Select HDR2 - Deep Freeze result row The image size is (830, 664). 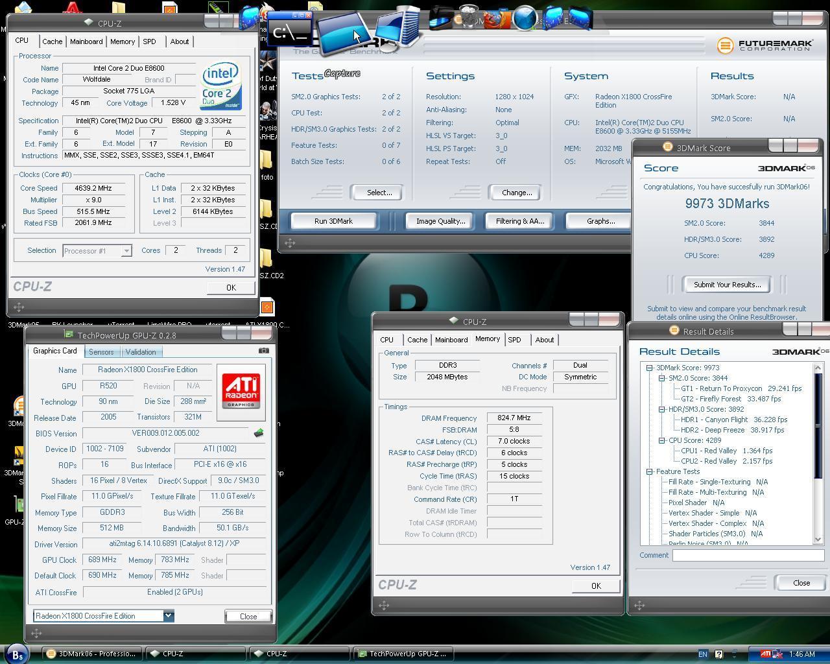[x=732, y=430]
